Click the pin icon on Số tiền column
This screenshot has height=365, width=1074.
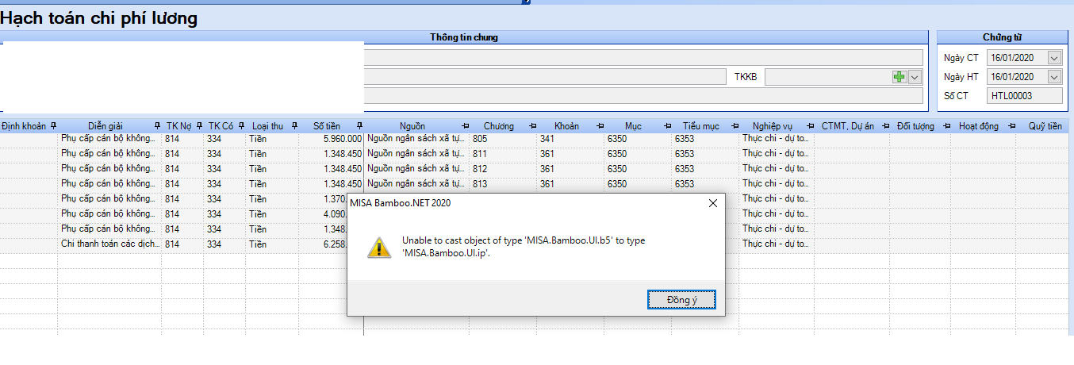click(359, 126)
